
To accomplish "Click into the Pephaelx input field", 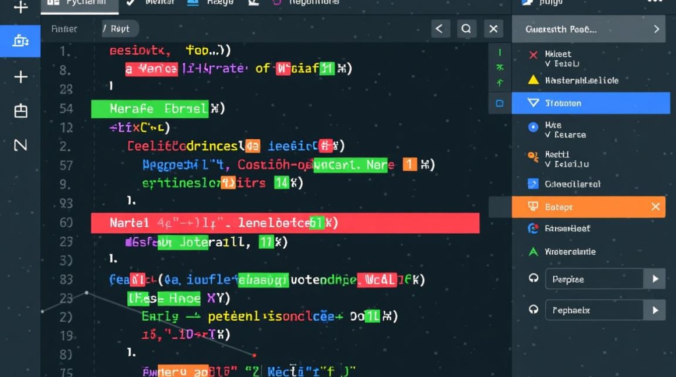I will point(595,310).
